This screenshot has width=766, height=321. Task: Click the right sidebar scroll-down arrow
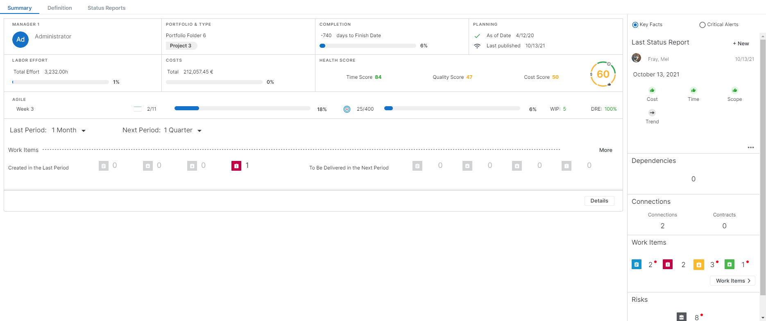click(x=763, y=317)
